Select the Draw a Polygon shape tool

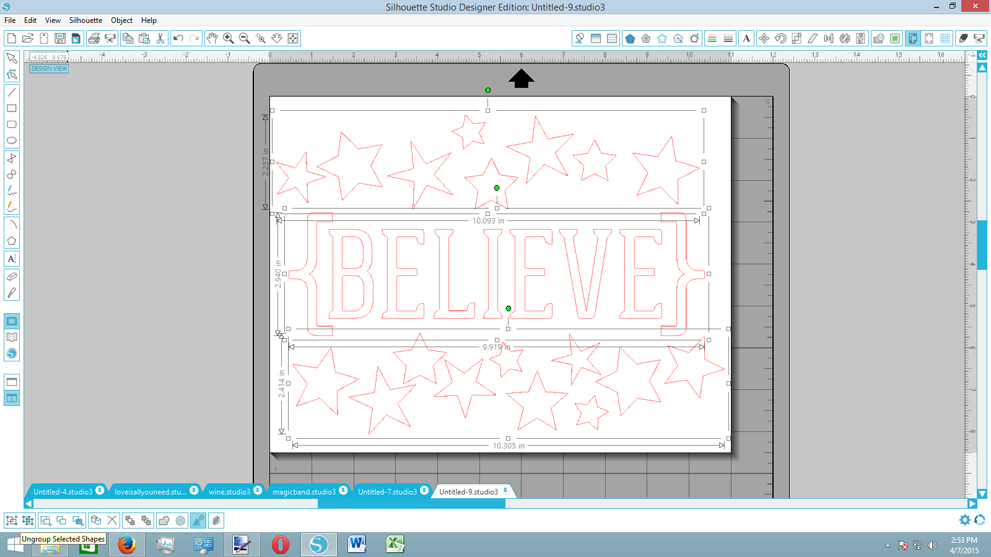pyautogui.click(x=12, y=241)
